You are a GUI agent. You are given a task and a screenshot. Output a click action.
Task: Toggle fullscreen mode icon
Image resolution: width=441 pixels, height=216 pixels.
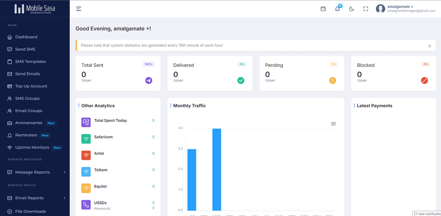point(366,9)
